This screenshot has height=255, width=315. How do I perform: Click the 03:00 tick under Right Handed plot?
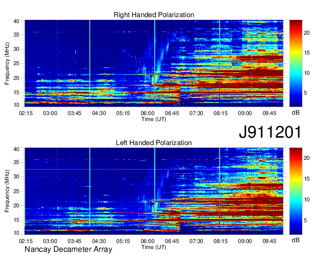point(50,113)
